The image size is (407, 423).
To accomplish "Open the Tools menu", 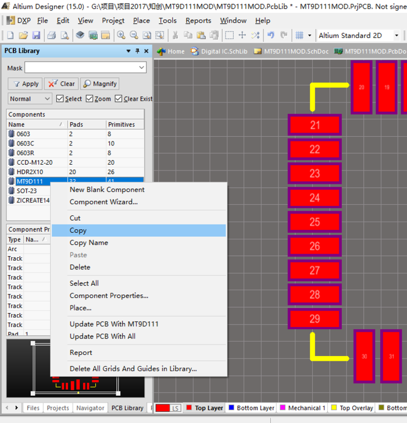I will coord(167,20).
